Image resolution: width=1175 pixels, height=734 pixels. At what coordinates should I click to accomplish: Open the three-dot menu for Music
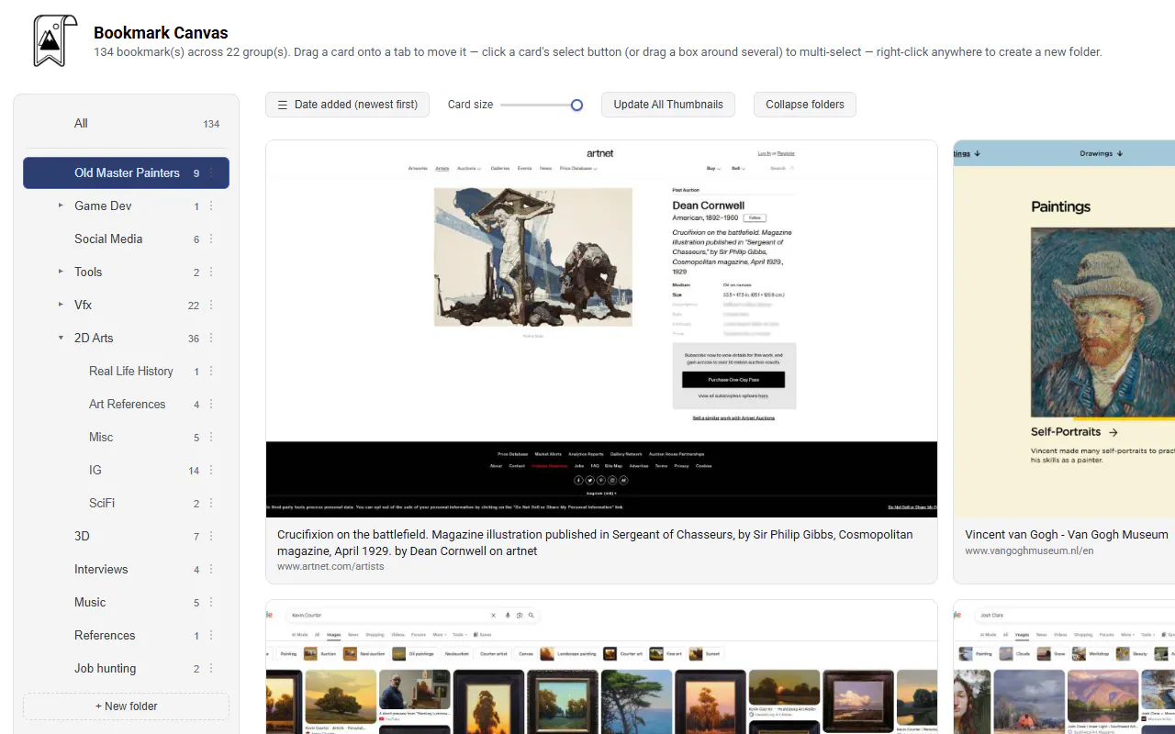click(211, 602)
